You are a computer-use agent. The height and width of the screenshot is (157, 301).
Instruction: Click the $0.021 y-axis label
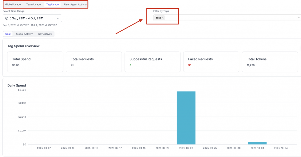[22, 103]
